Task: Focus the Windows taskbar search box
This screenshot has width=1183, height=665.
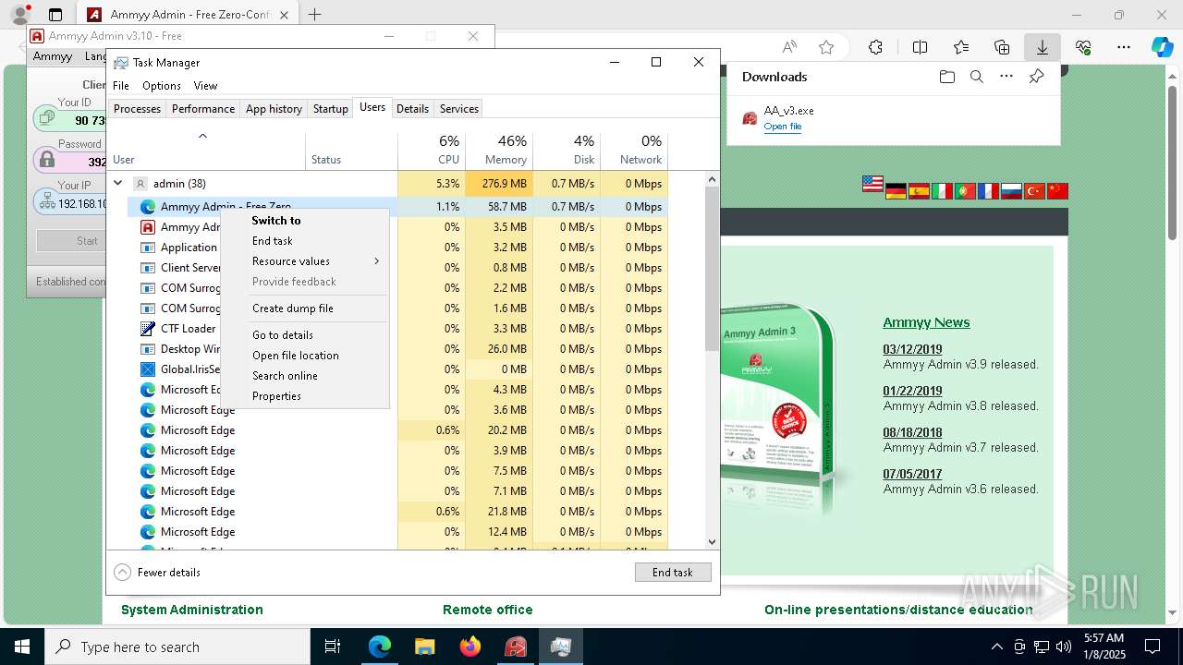Action: click(177, 647)
